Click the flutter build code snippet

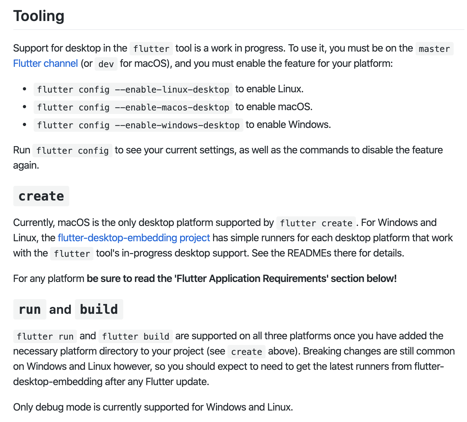point(135,336)
